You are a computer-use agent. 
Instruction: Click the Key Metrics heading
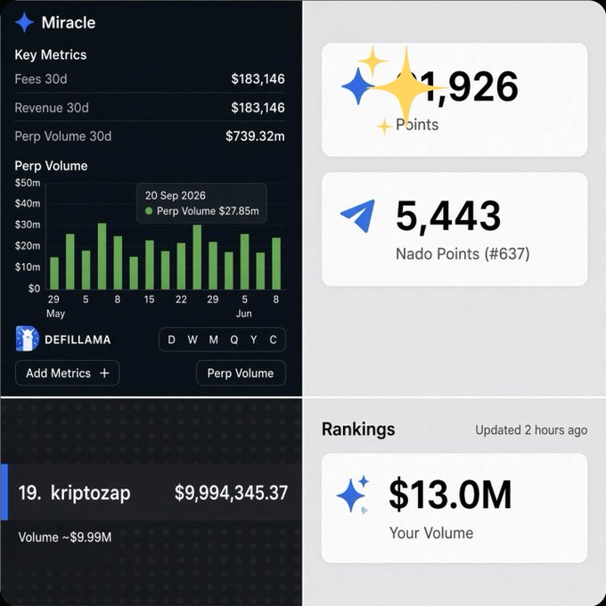point(51,55)
